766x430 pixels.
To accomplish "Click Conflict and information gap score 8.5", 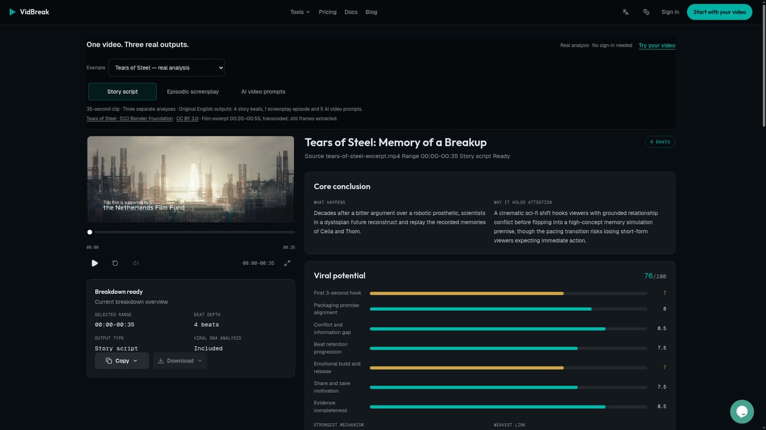I will pyautogui.click(x=661, y=328).
